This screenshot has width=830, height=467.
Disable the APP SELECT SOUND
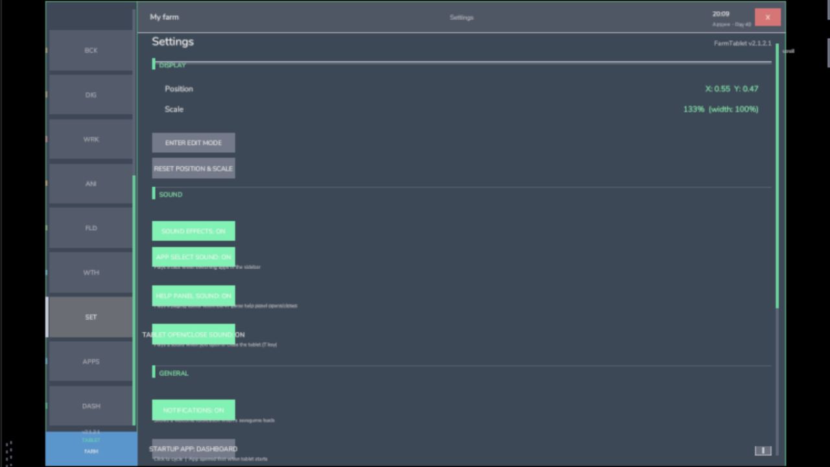pyautogui.click(x=193, y=257)
